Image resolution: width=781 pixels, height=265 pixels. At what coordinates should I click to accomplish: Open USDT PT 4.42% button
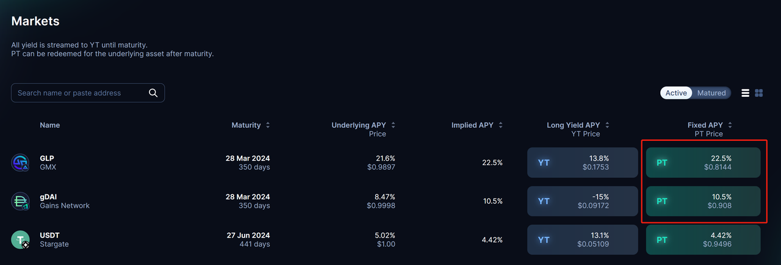703,239
